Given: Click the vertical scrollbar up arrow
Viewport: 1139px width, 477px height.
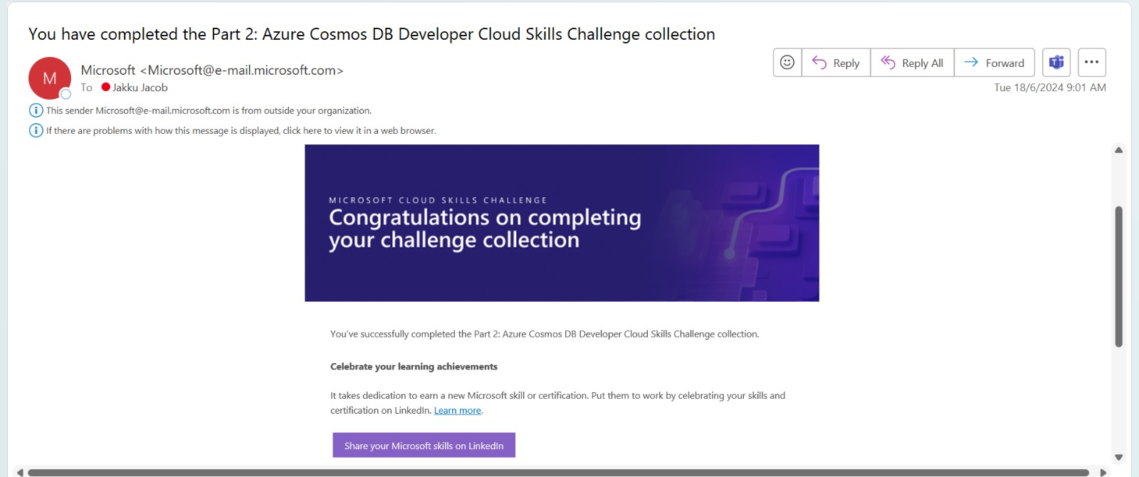Looking at the screenshot, I should click(x=1118, y=150).
